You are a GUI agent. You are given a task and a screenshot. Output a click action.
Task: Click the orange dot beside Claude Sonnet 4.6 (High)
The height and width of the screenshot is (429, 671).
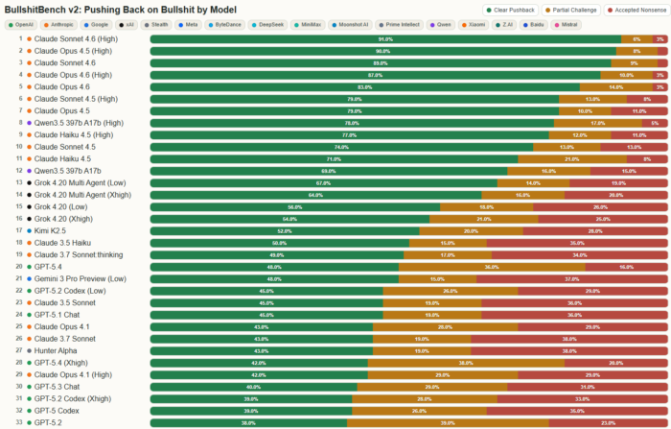[x=30, y=39]
